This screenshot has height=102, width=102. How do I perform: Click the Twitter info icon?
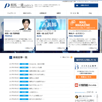coord(96,92)
